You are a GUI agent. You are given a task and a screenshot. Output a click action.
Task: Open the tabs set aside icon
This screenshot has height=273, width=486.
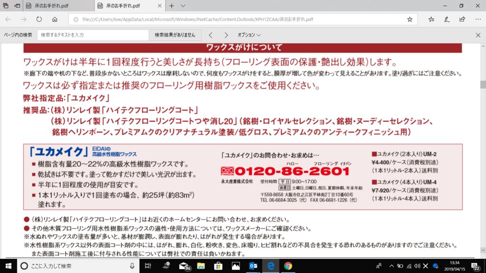click(x=6, y=6)
